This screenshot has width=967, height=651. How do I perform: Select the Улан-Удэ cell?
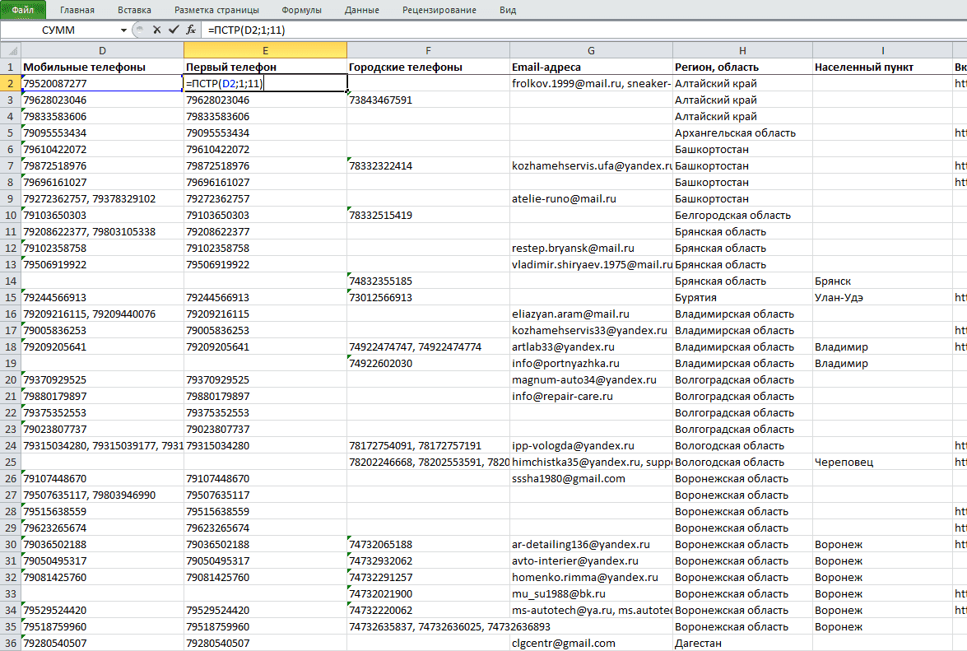[x=882, y=297]
